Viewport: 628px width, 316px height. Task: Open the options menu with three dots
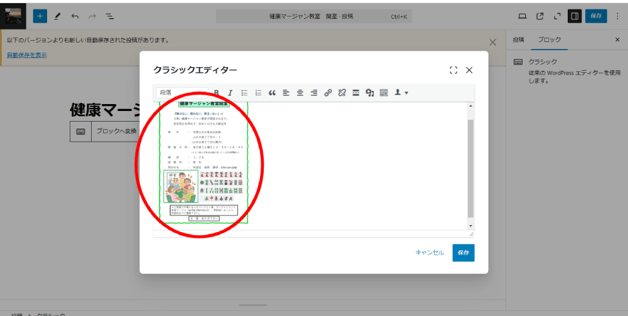click(617, 16)
